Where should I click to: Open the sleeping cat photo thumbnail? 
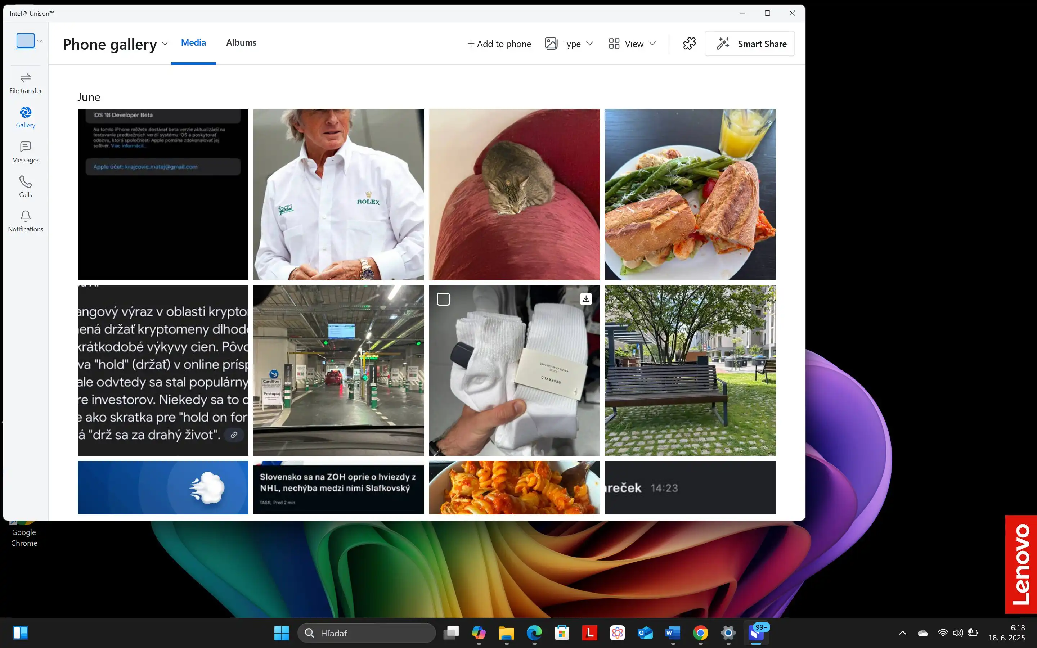tap(514, 194)
